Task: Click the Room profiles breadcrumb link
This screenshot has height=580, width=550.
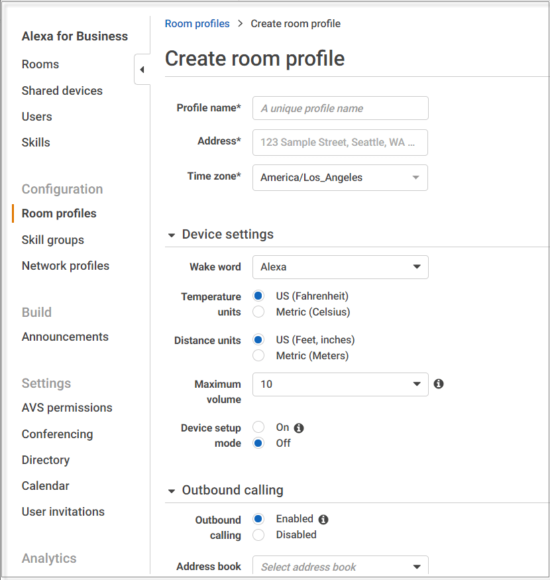Action: [197, 24]
